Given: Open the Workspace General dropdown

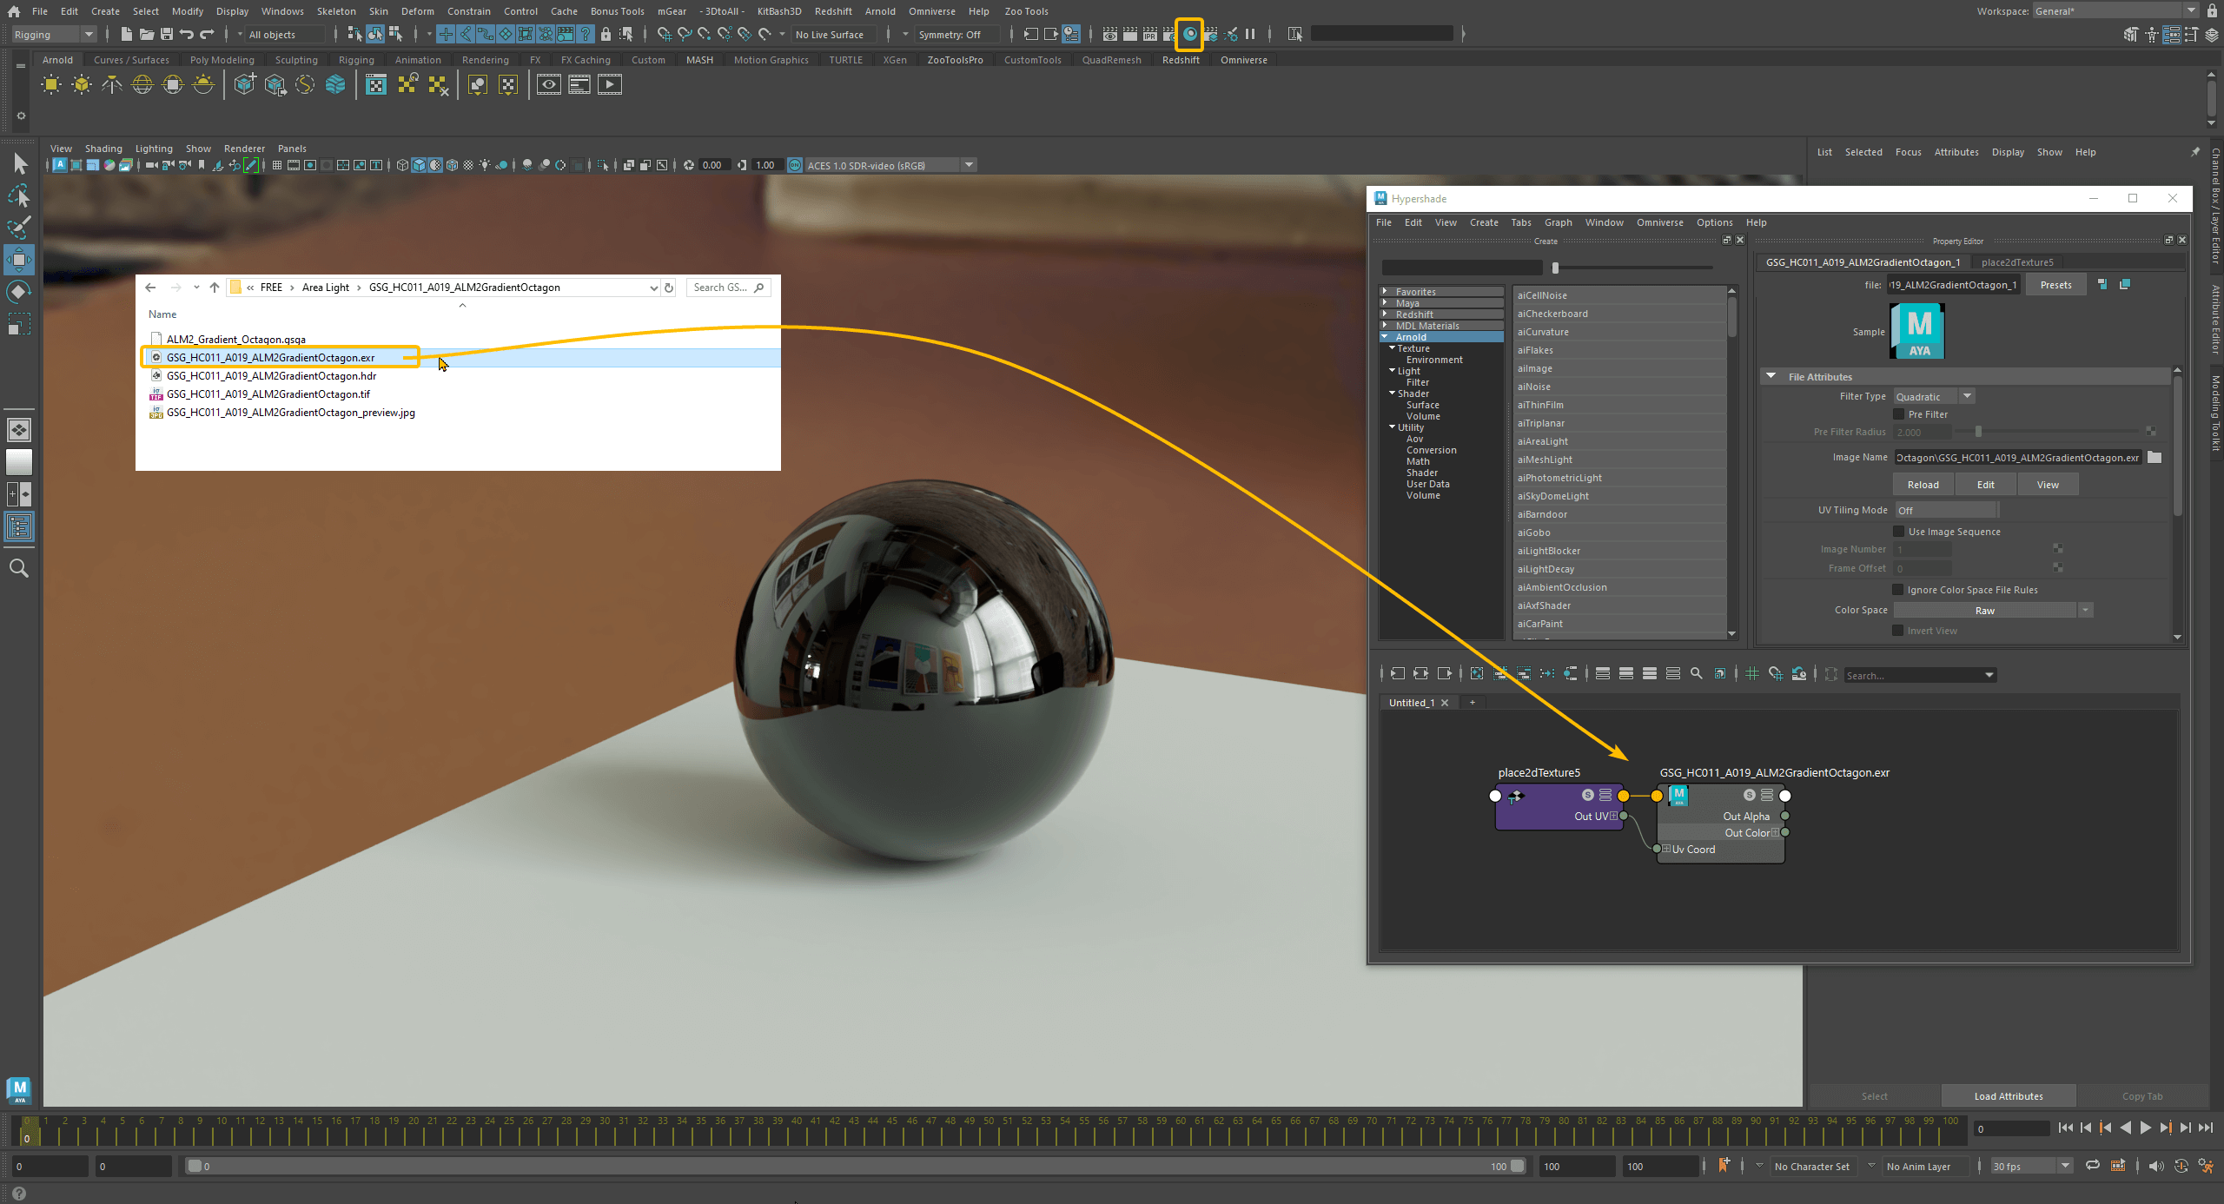Looking at the screenshot, I should (x=2115, y=11).
